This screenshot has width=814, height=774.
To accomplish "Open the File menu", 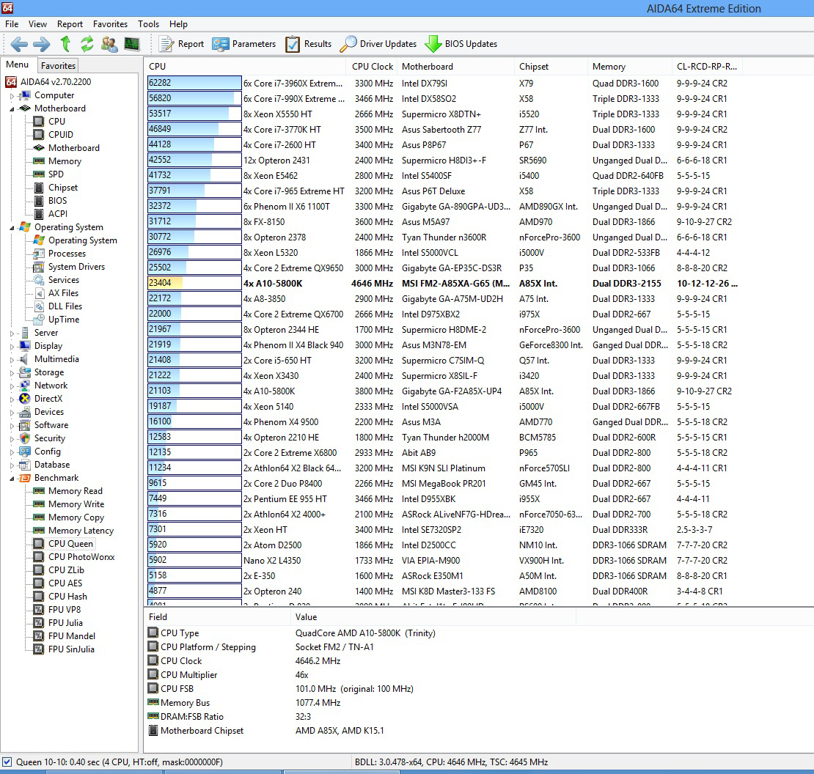I will point(12,24).
